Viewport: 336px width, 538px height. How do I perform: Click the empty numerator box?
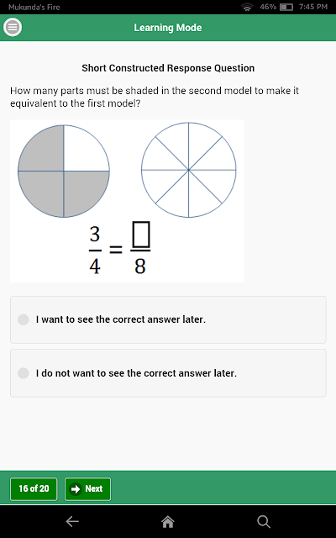(x=140, y=235)
